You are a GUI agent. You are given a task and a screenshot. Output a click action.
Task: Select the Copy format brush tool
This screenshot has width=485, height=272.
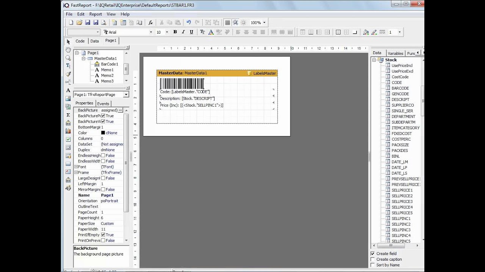point(68,74)
